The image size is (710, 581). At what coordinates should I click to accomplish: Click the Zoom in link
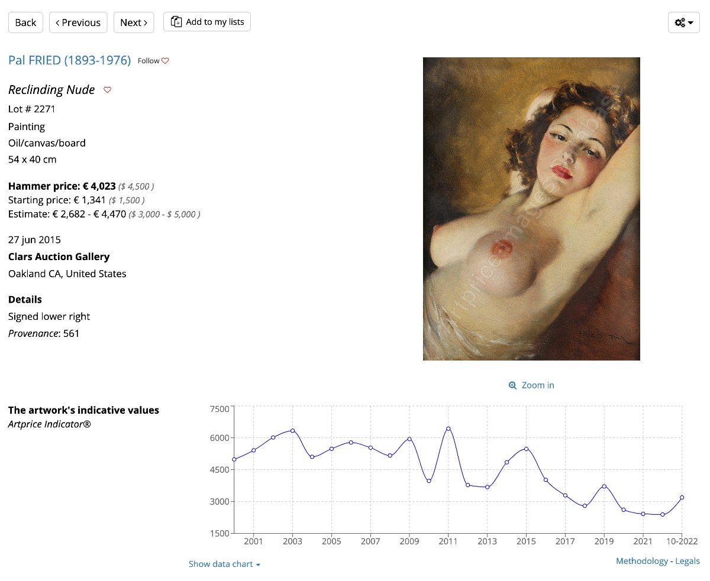(x=538, y=385)
